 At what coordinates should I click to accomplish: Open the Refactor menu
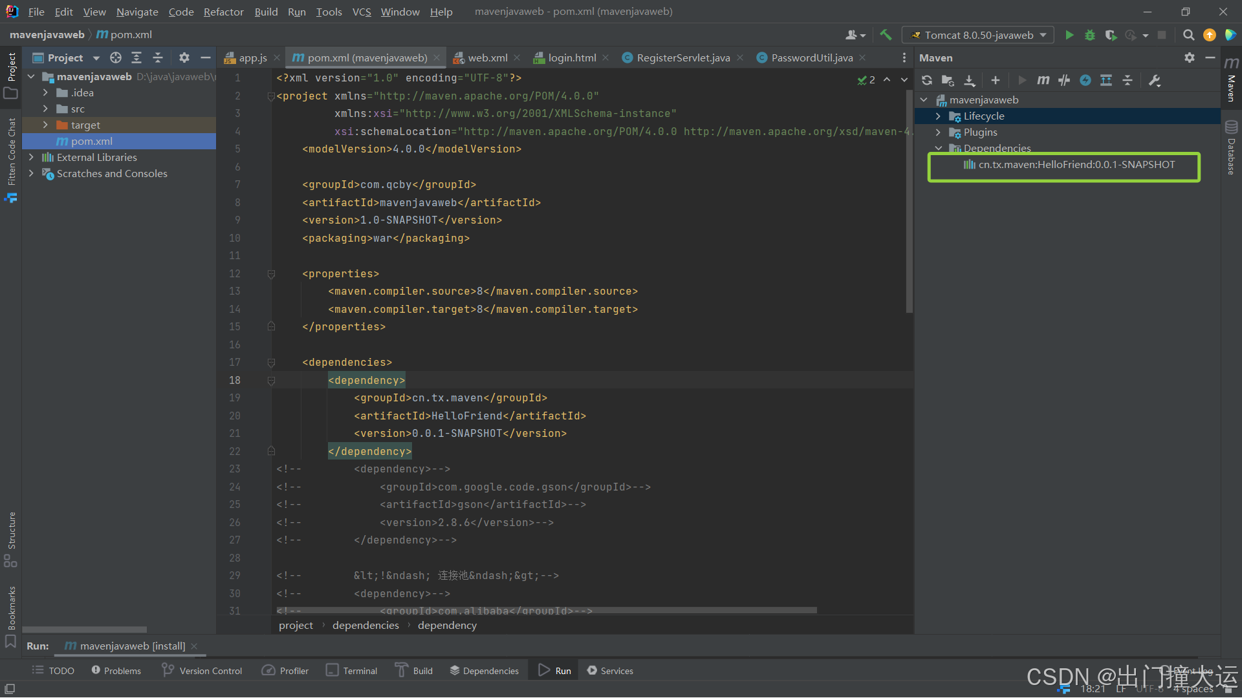[x=223, y=12]
